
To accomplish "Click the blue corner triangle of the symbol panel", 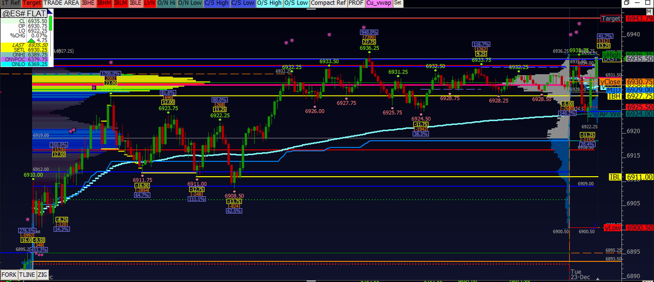I will tap(49, 11).
